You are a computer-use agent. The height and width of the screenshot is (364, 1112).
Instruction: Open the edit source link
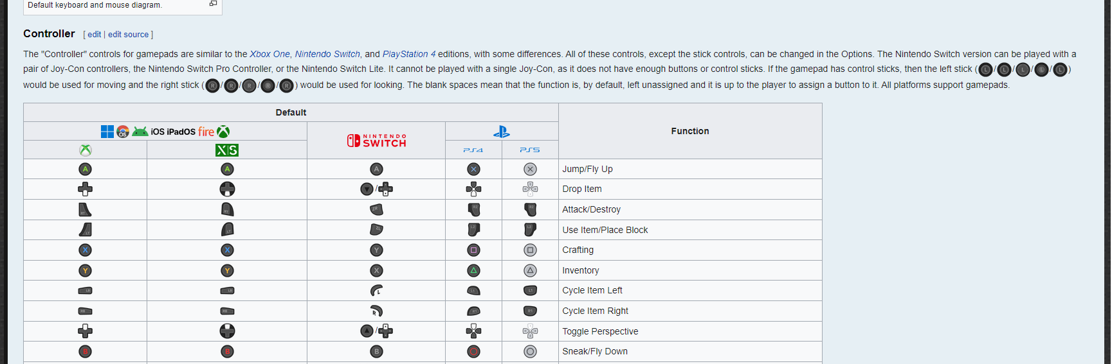(x=128, y=35)
